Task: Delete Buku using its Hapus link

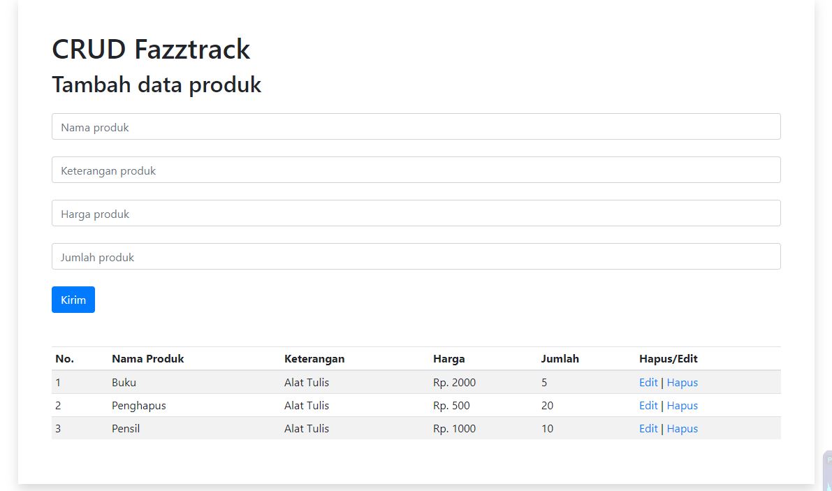Action: 683,382
